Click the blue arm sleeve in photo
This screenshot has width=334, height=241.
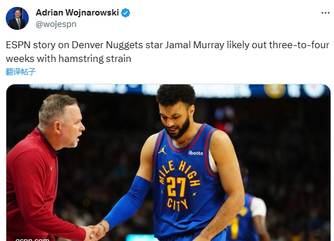128,201
